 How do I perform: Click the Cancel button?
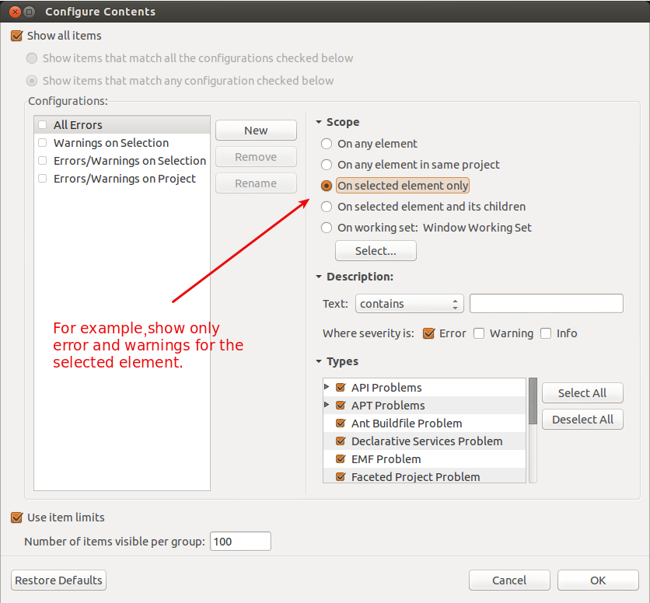point(509,580)
